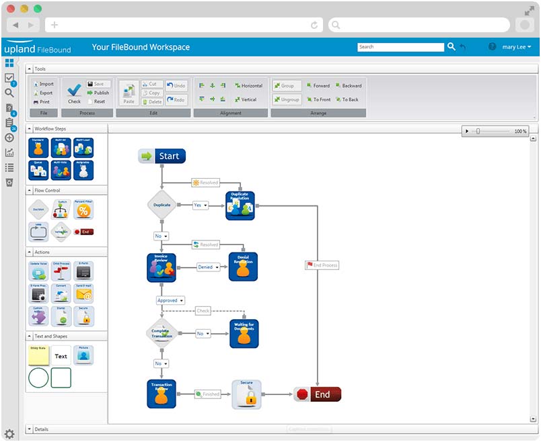
Task: Open the Approved transition dropdown
Action: [170, 300]
